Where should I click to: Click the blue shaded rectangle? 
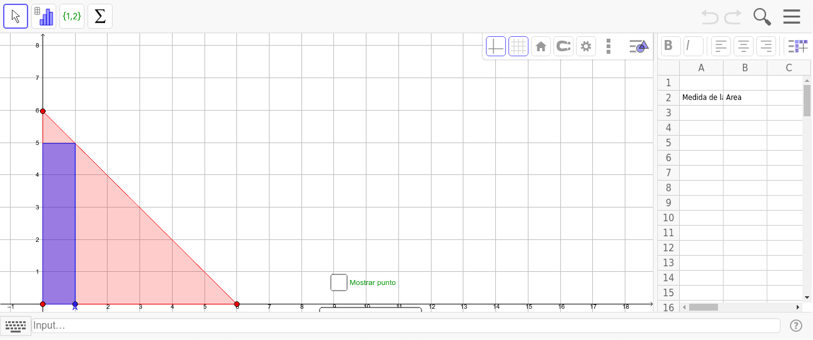[59, 224]
